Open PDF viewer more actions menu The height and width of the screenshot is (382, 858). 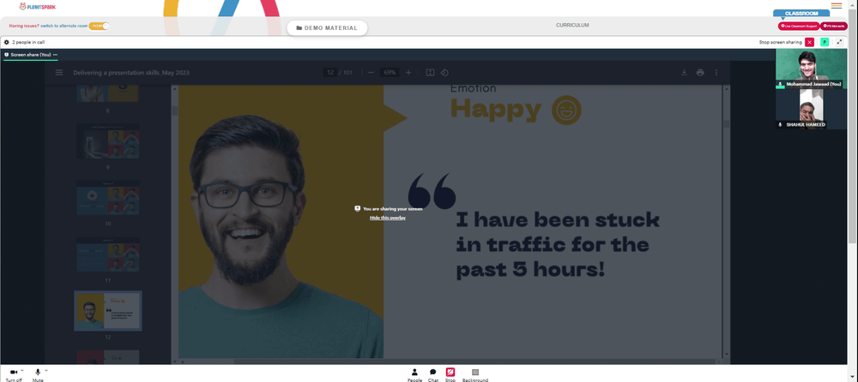(x=716, y=73)
